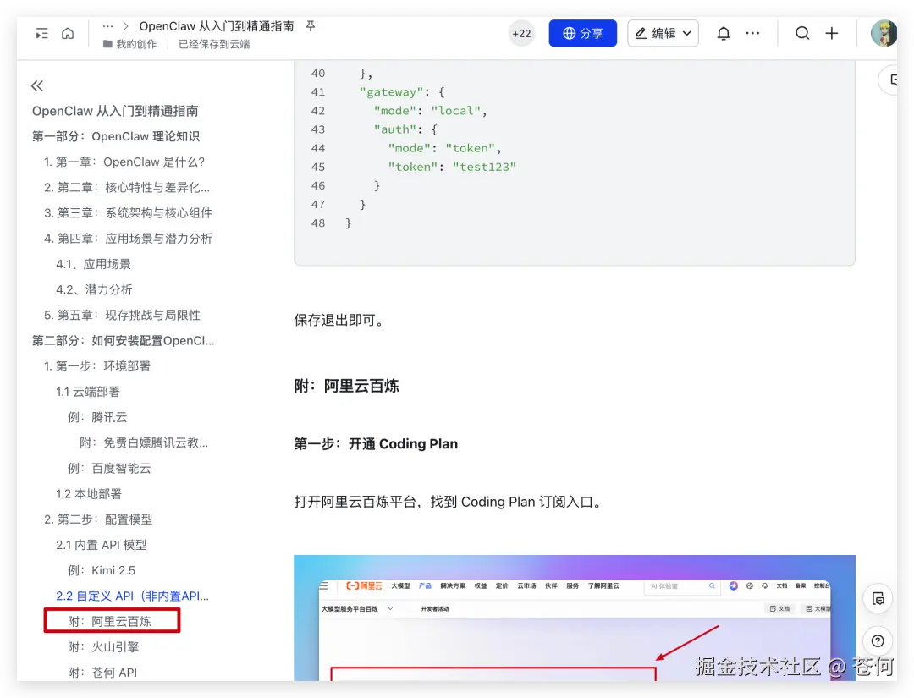914x698 pixels.
Task: Click the blue 分享 share button
Action: (x=582, y=33)
